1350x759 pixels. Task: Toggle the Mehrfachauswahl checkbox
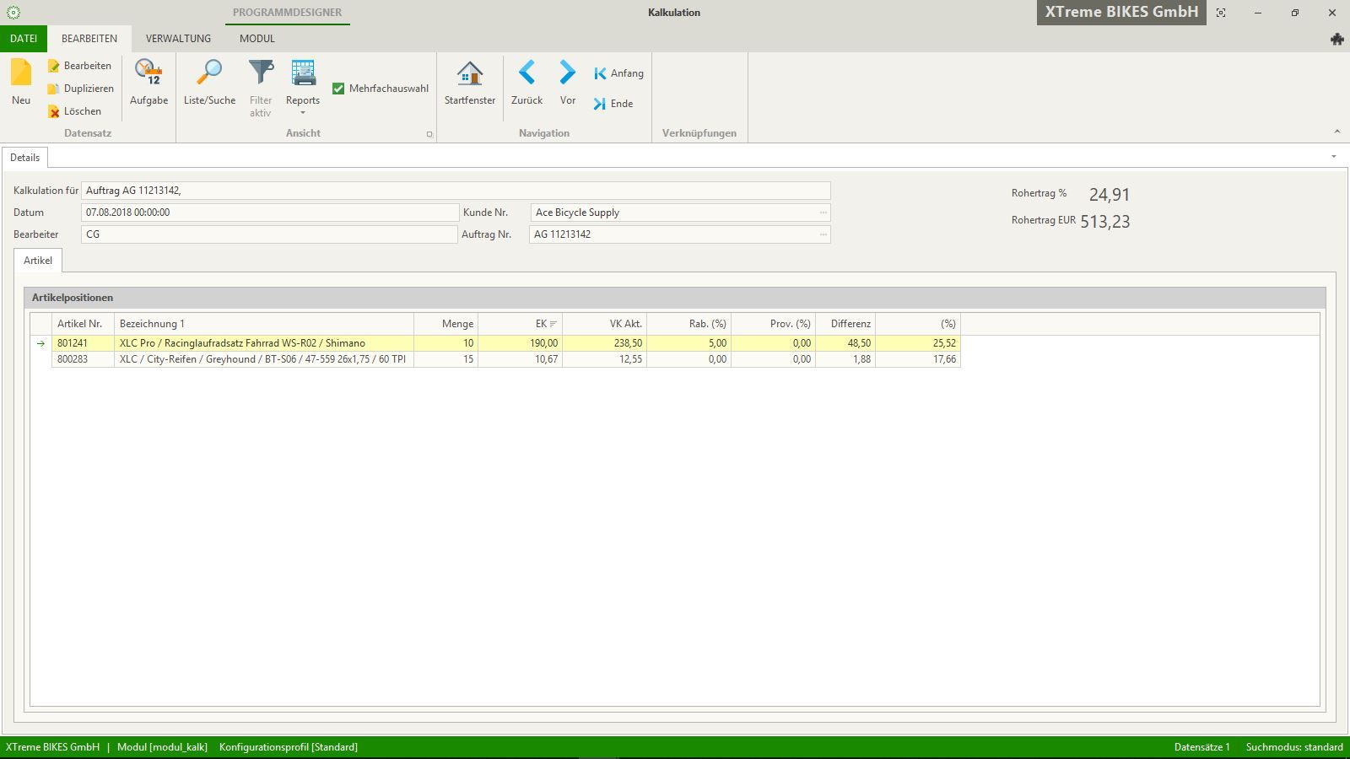pyautogui.click(x=338, y=89)
